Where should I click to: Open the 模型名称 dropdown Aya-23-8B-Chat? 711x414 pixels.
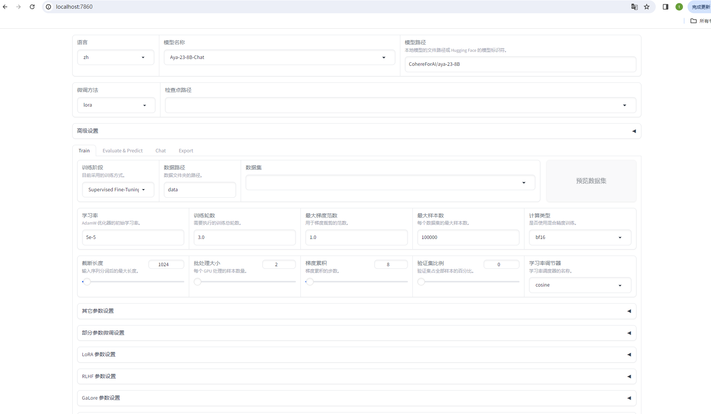point(279,57)
